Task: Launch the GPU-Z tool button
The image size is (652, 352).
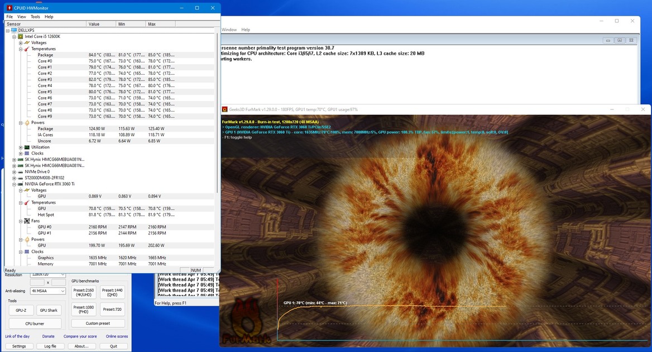Action: pos(21,310)
